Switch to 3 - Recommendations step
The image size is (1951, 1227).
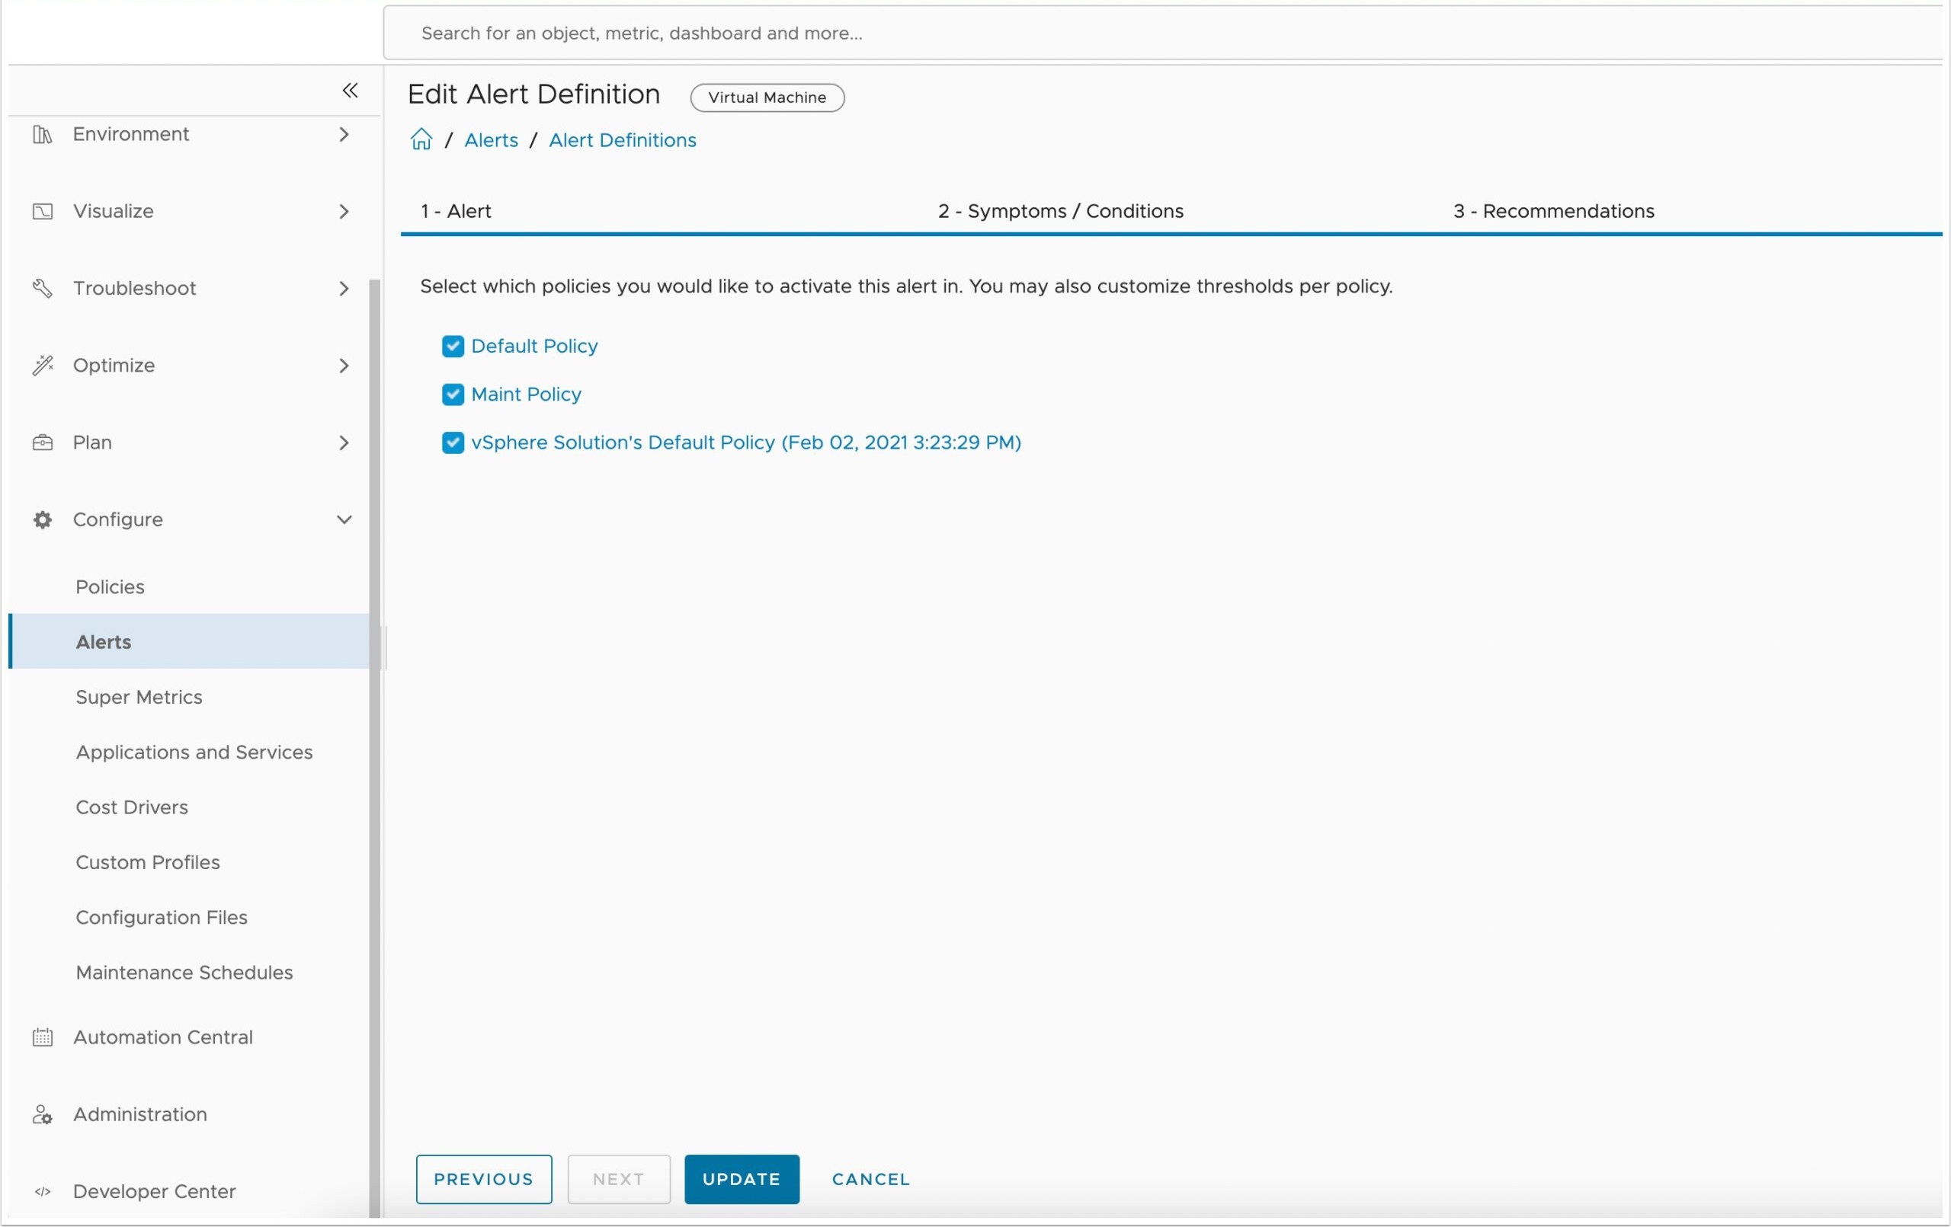click(1553, 210)
